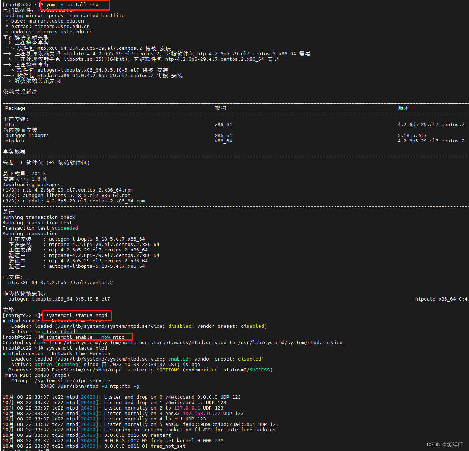Viewport: 469px width, 451px height.
Task: Click the '架构' column header
Action: click(x=221, y=108)
